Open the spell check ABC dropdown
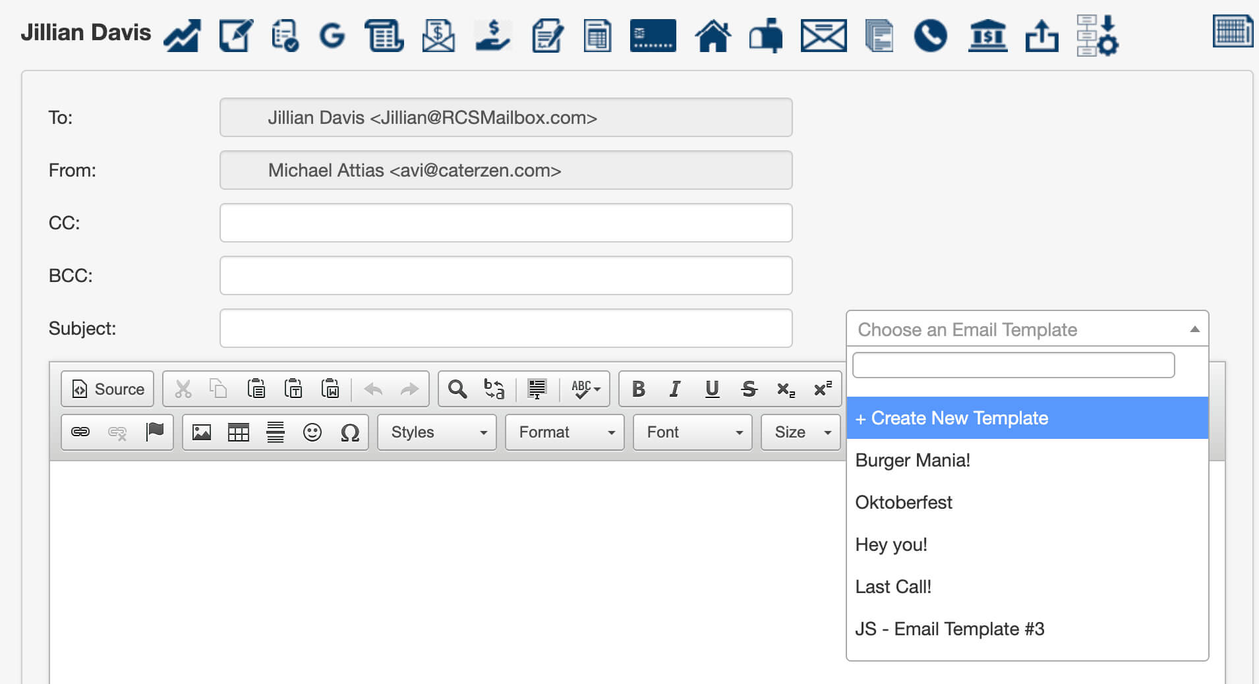The width and height of the screenshot is (1259, 684). click(x=586, y=389)
